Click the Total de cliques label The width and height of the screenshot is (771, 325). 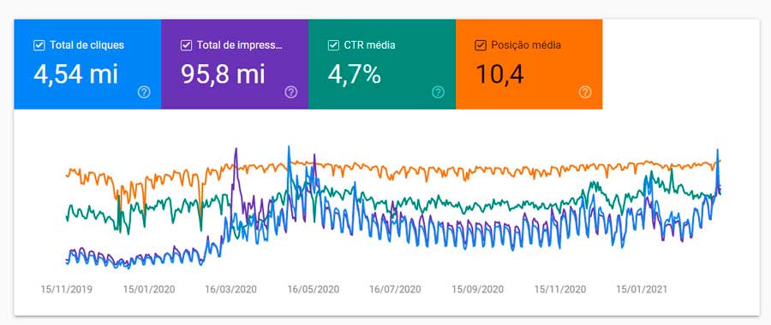(87, 45)
